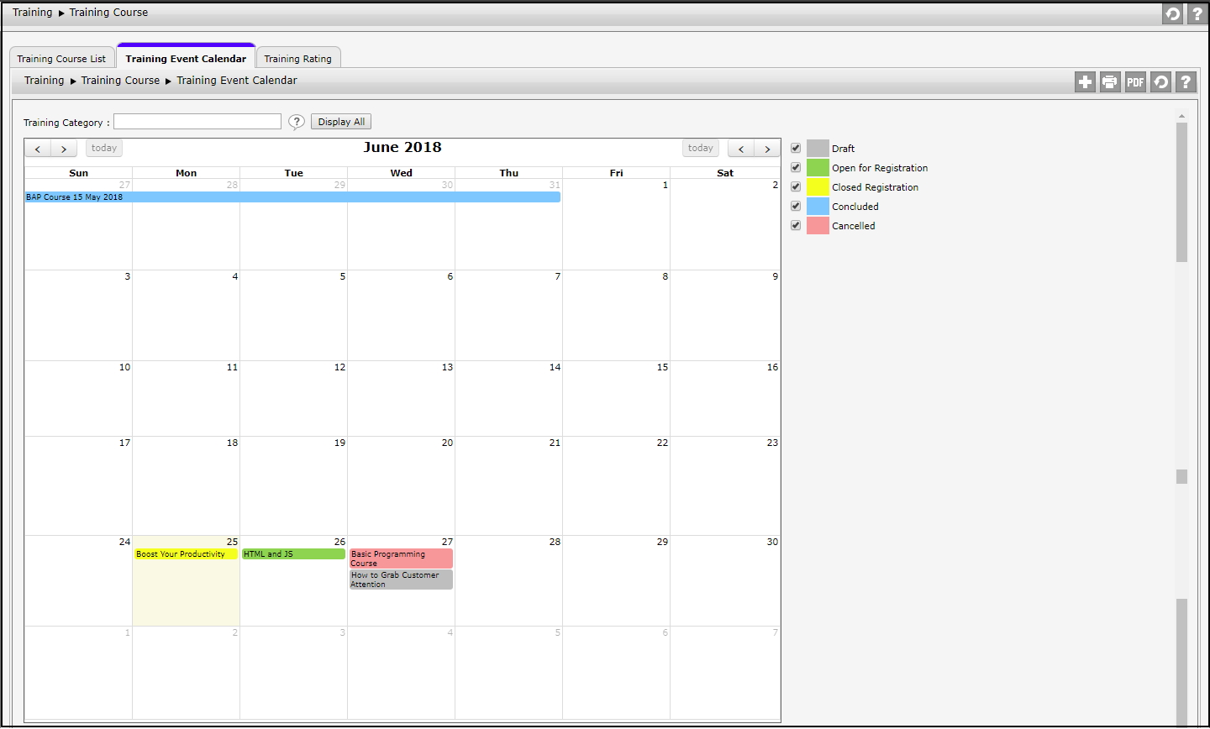
Task: Open the HTML and JS event on June 26
Action: tap(292, 553)
